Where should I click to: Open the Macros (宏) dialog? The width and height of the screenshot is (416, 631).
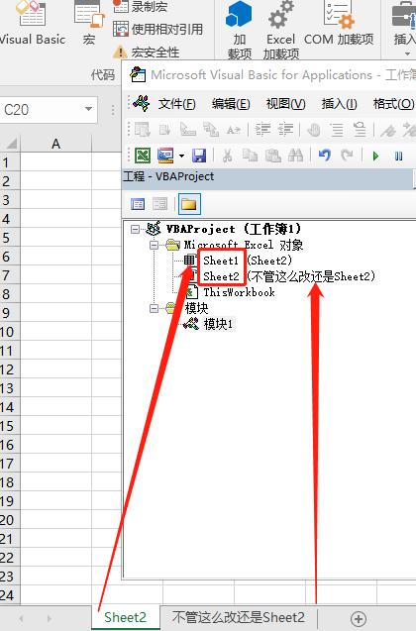pyautogui.click(x=89, y=24)
